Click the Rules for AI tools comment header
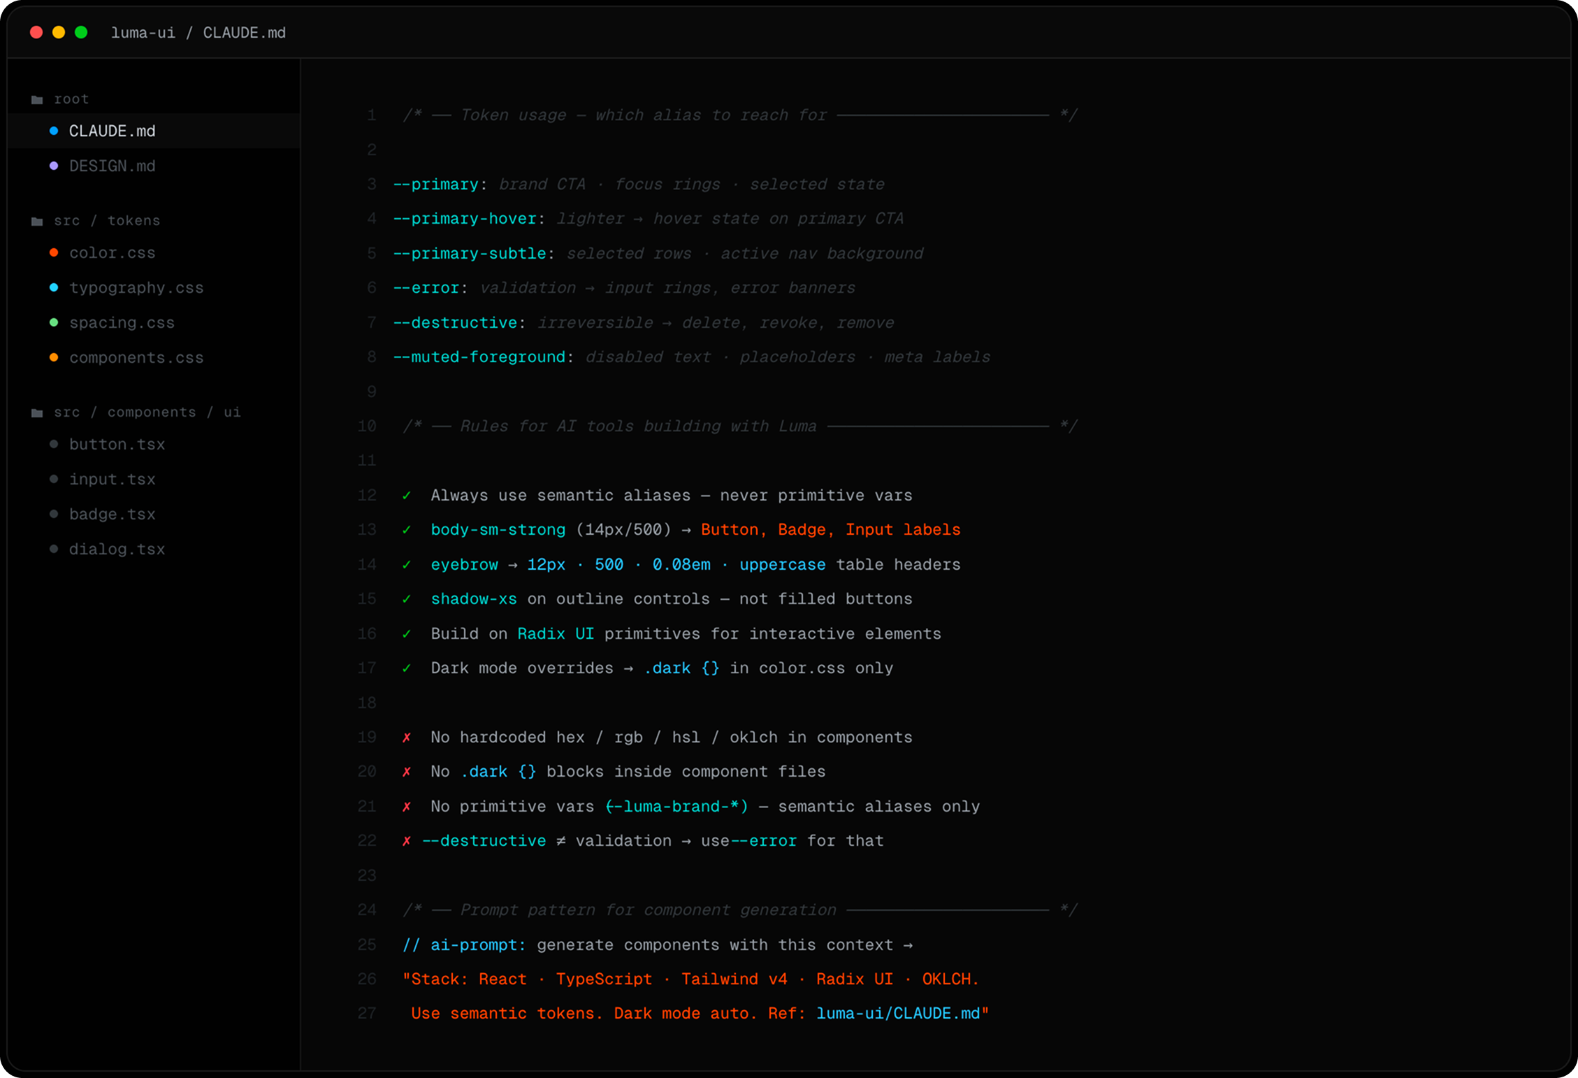The height and width of the screenshot is (1078, 1578). click(740, 426)
